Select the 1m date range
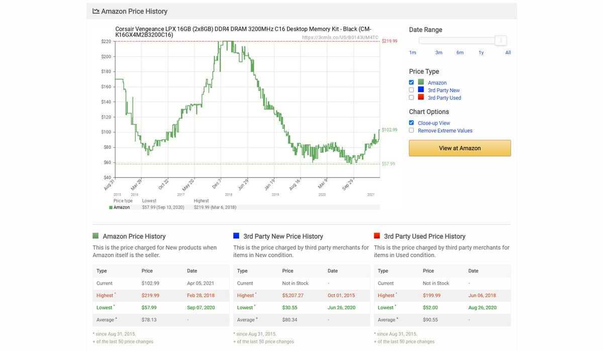Image resolution: width=603 pixels, height=351 pixels. point(413,53)
